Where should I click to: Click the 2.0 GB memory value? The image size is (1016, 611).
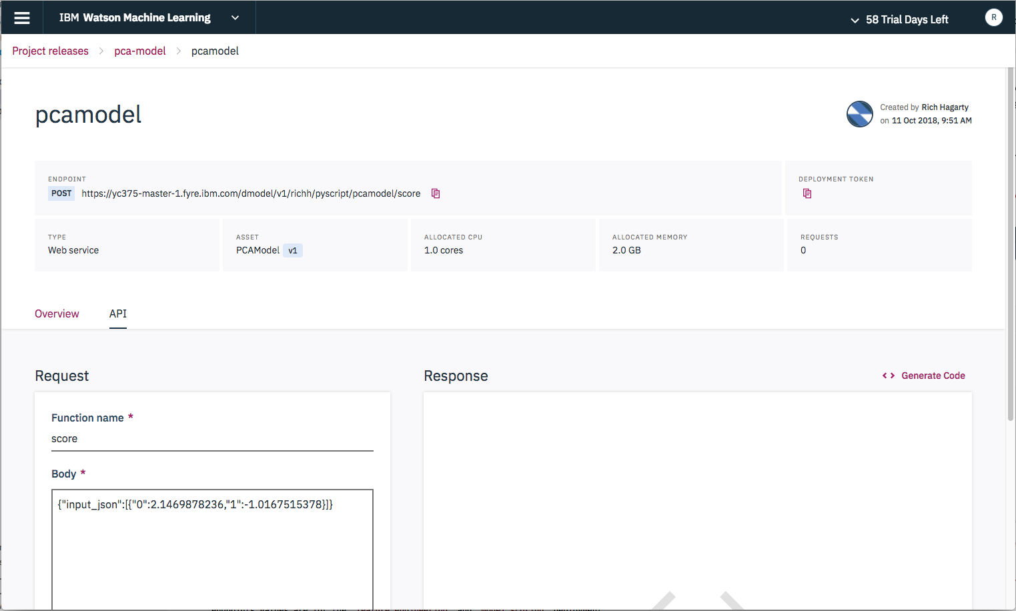pos(626,250)
